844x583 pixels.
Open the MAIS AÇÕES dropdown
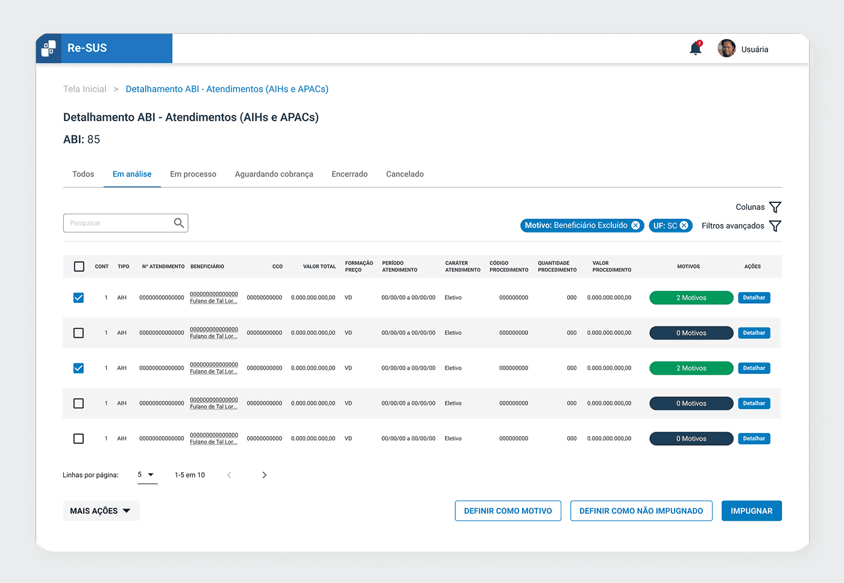point(101,510)
